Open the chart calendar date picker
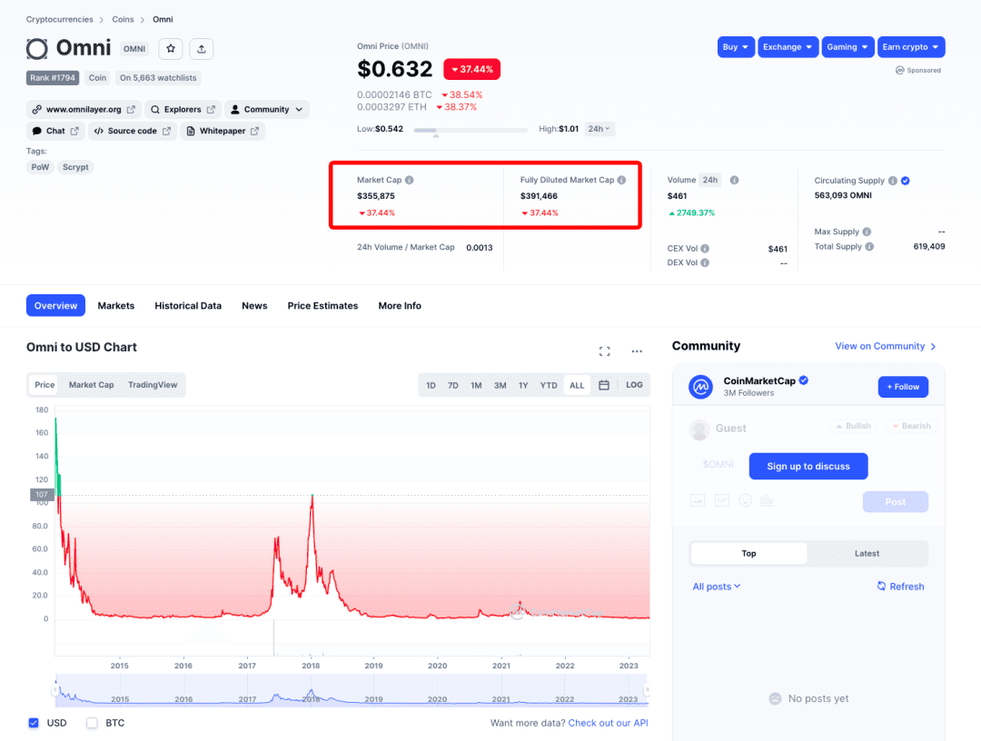The image size is (981, 741). point(604,385)
